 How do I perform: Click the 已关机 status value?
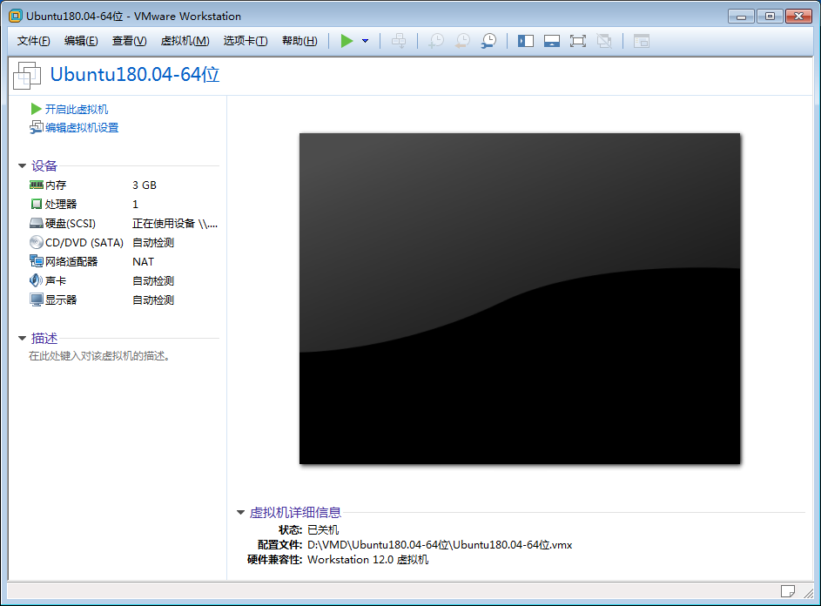coord(323,530)
